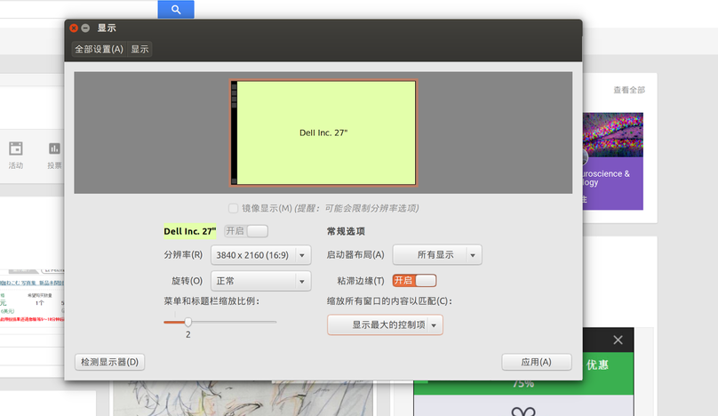Screen dimensions: 718x416
Task: Click the scale value 2 under slider
Action: [x=187, y=335]
